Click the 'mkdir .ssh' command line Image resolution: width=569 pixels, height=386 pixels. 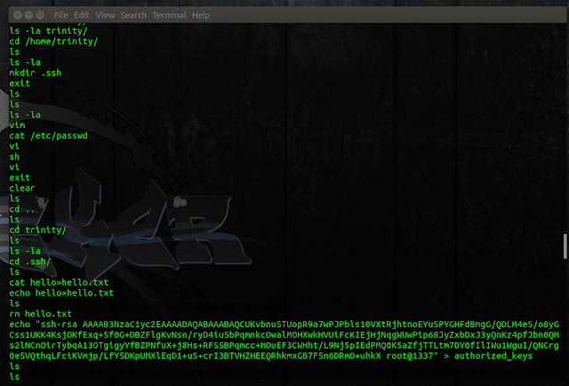36,73
